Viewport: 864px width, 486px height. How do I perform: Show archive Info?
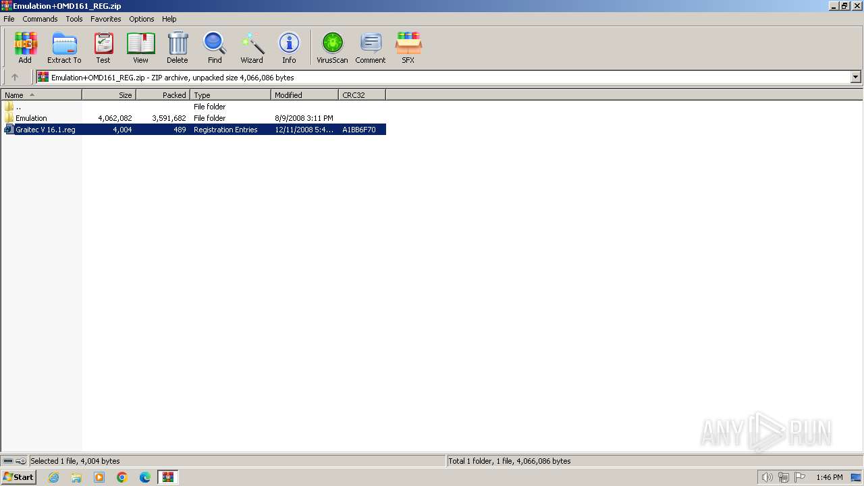pyautogui.click(x=289, y=48)
